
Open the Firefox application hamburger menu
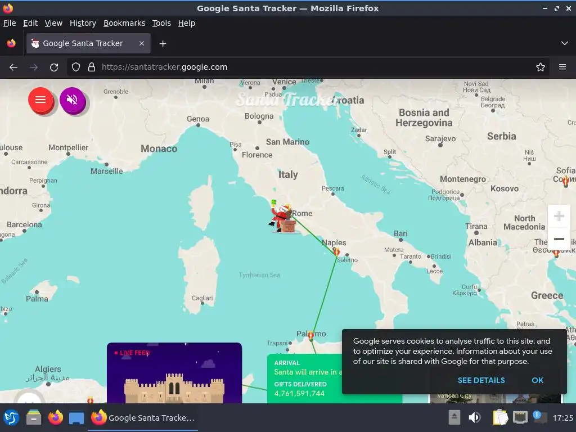tap(562, 67)
